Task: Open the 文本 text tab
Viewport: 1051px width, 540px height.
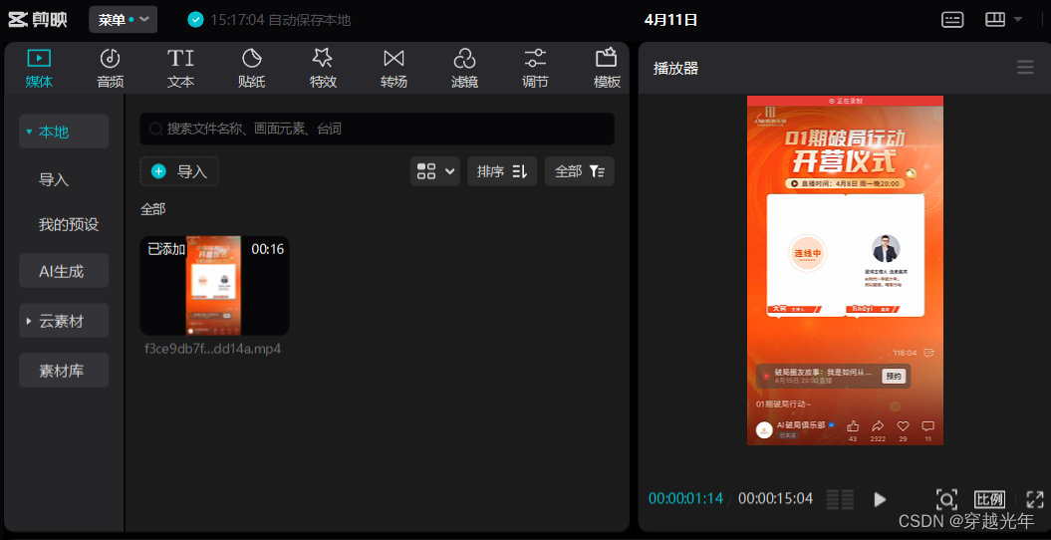Action: pos(180,69)
